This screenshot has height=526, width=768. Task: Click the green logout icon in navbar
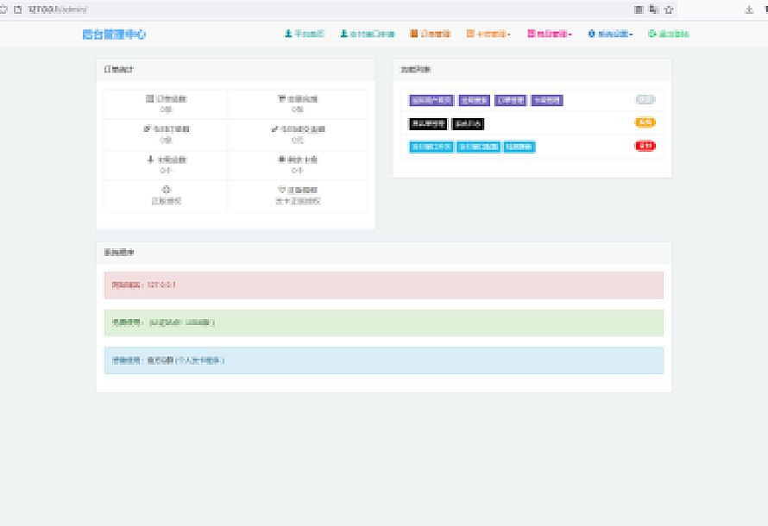pos(652,34)
